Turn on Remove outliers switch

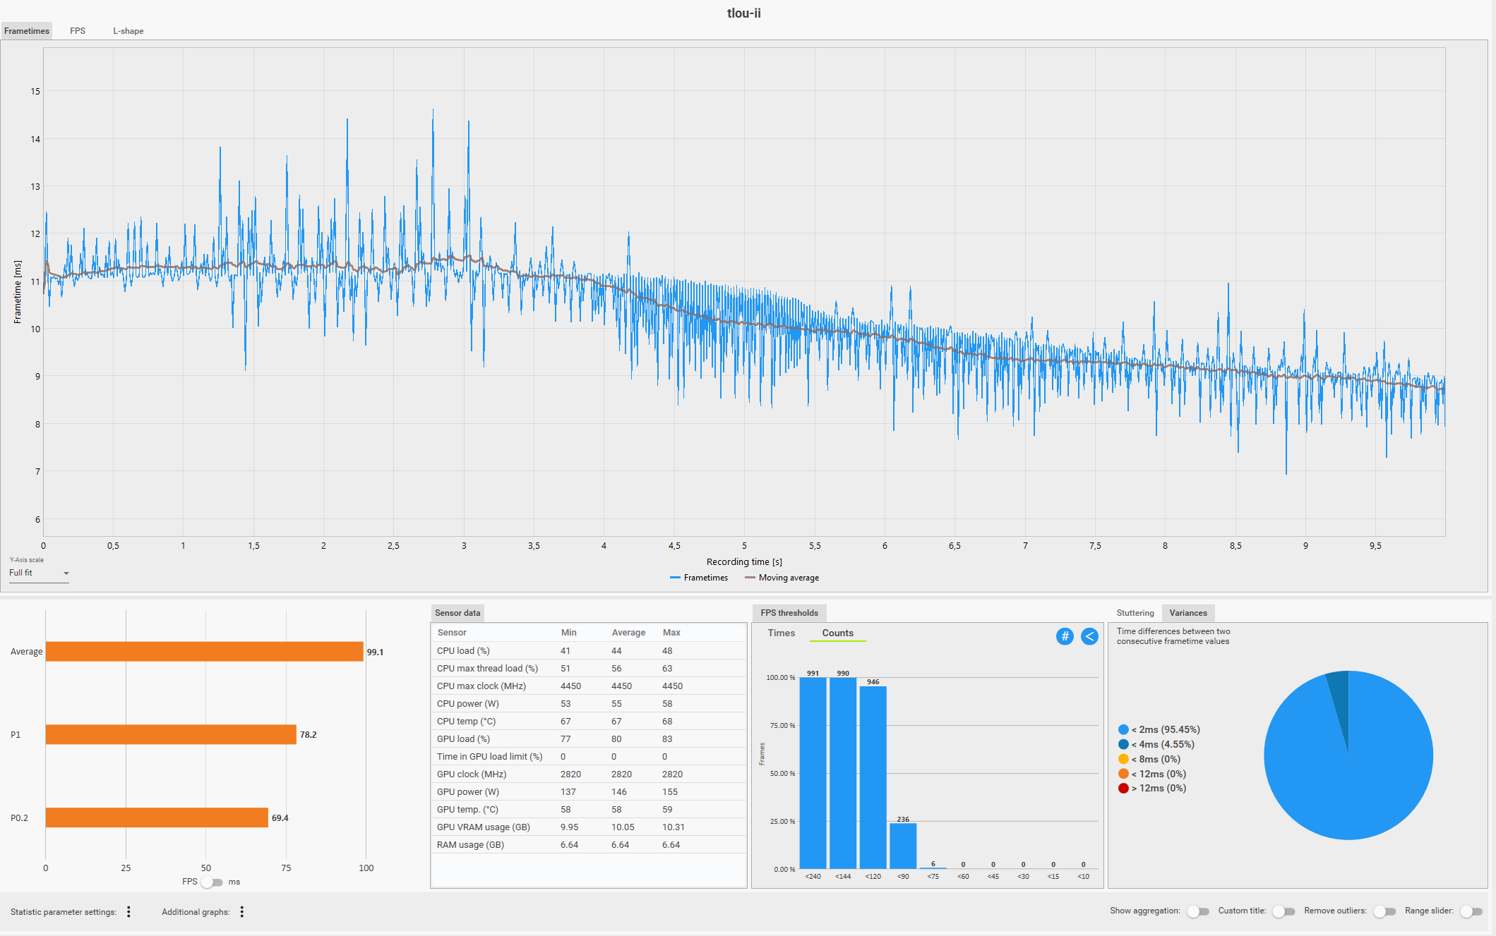1384,911
